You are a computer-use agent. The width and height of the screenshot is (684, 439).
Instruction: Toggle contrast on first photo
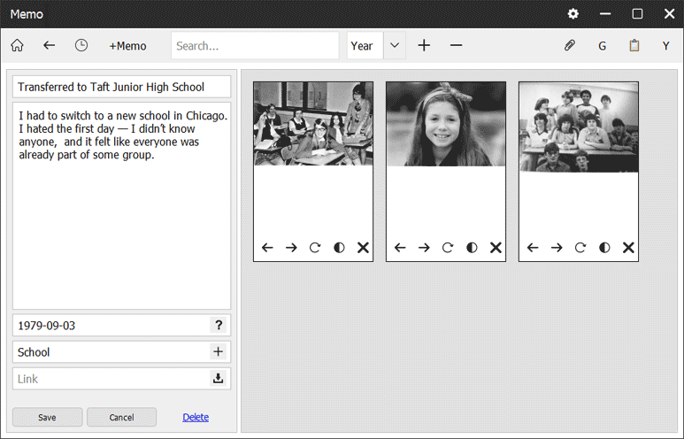pyautogui.click(x=339, y=248)
